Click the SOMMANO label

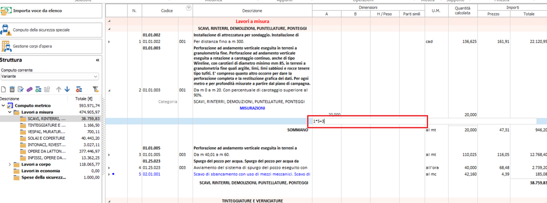(x=298, y=130)
